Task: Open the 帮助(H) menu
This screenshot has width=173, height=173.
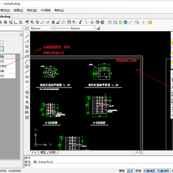Action: pyautogui.click(x=59, y=10)
